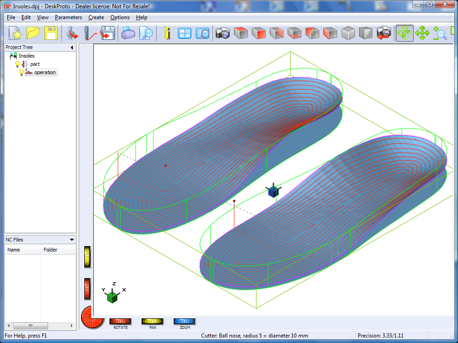Open the Parameters menu
This screenshot has height=343, width=458.
click(68, 17)
